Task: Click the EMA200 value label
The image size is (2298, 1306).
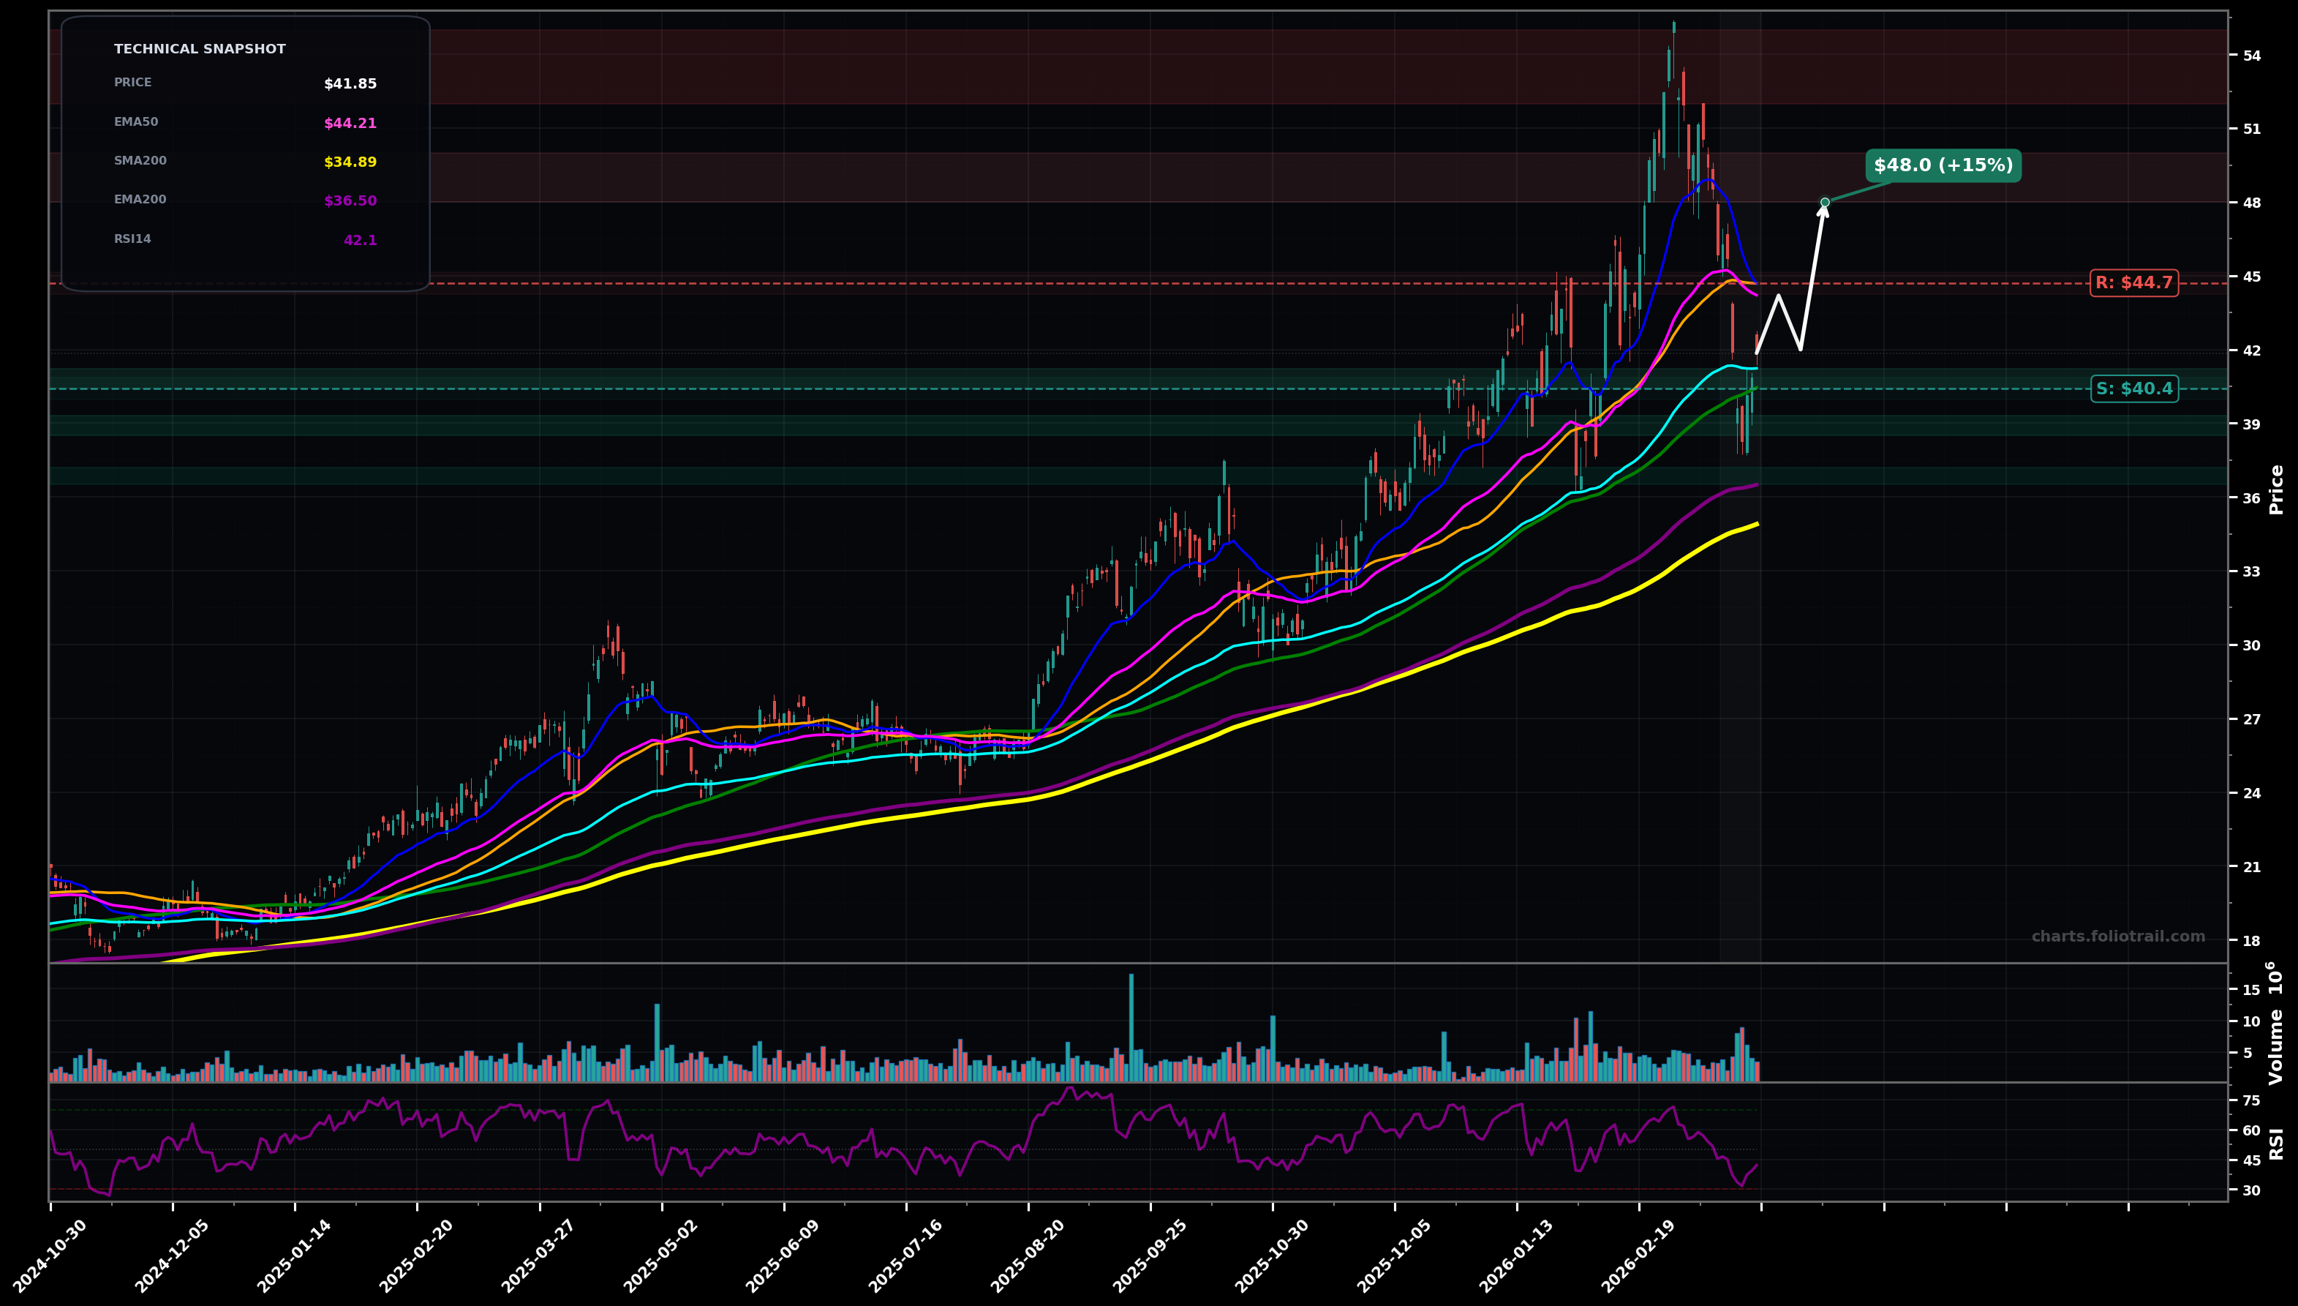Action: point(350,199)
